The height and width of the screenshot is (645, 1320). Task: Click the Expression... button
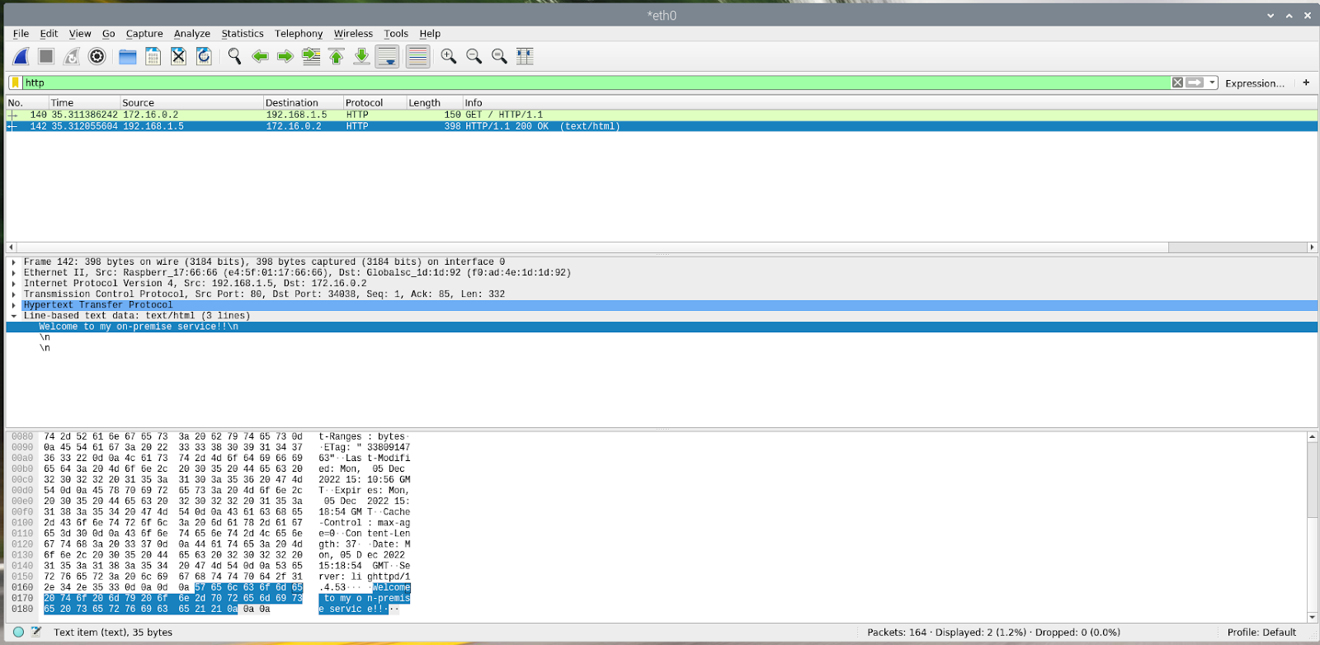(x=1254, y=83)
